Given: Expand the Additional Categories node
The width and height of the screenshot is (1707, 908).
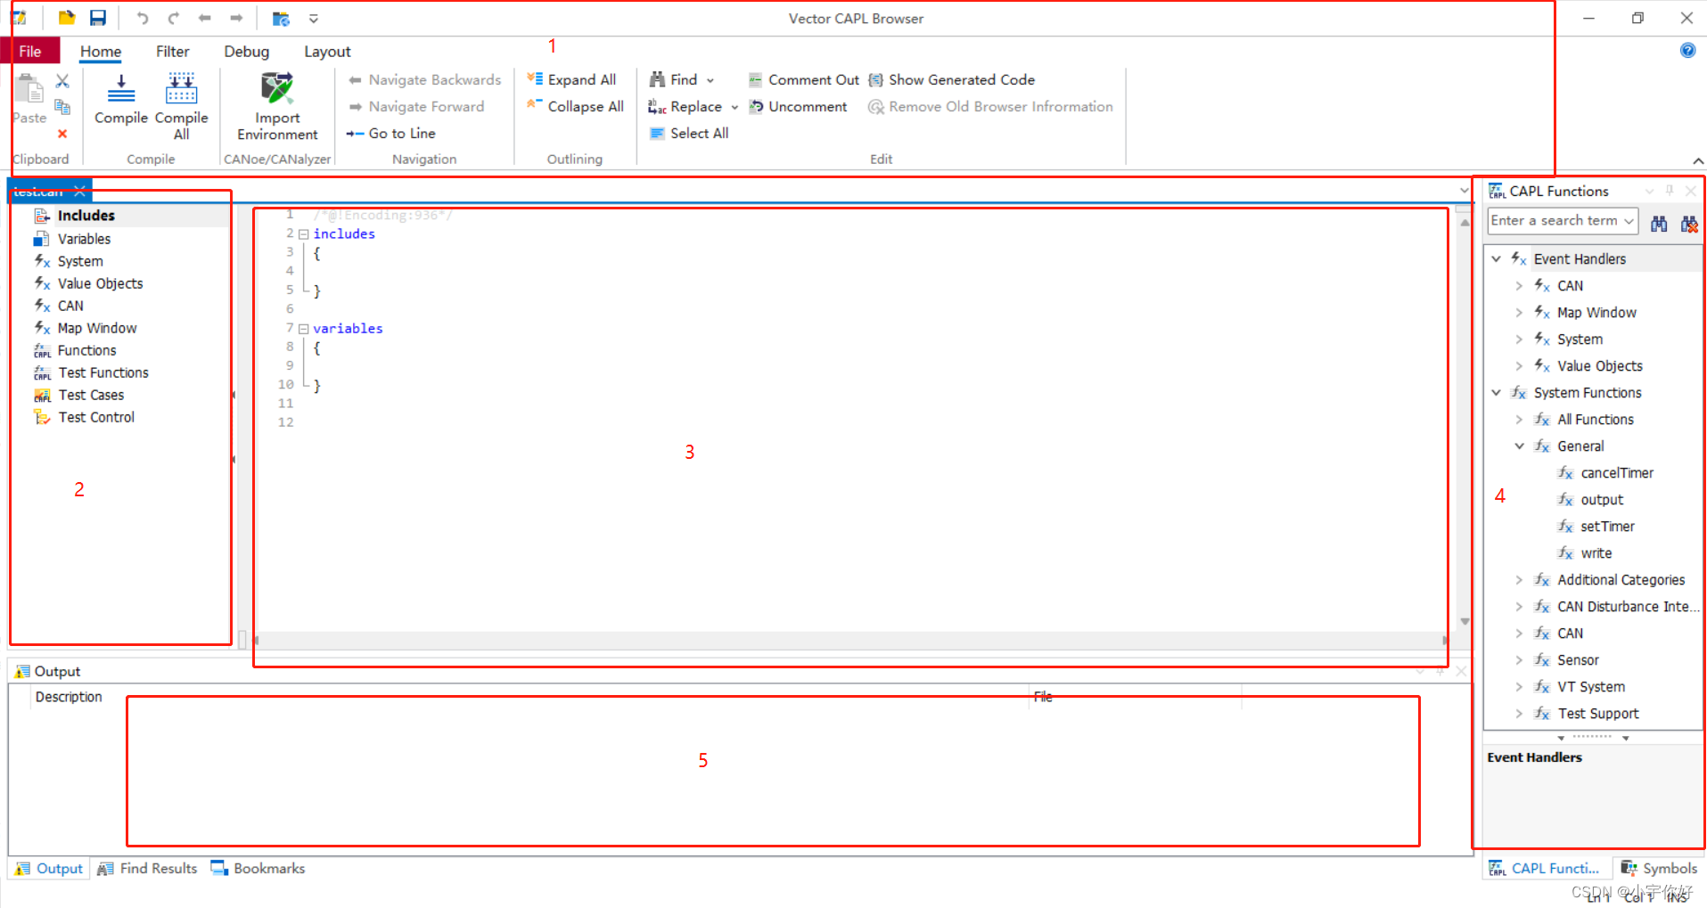Looking at the screenshot, I should [x=1520, y=580].
